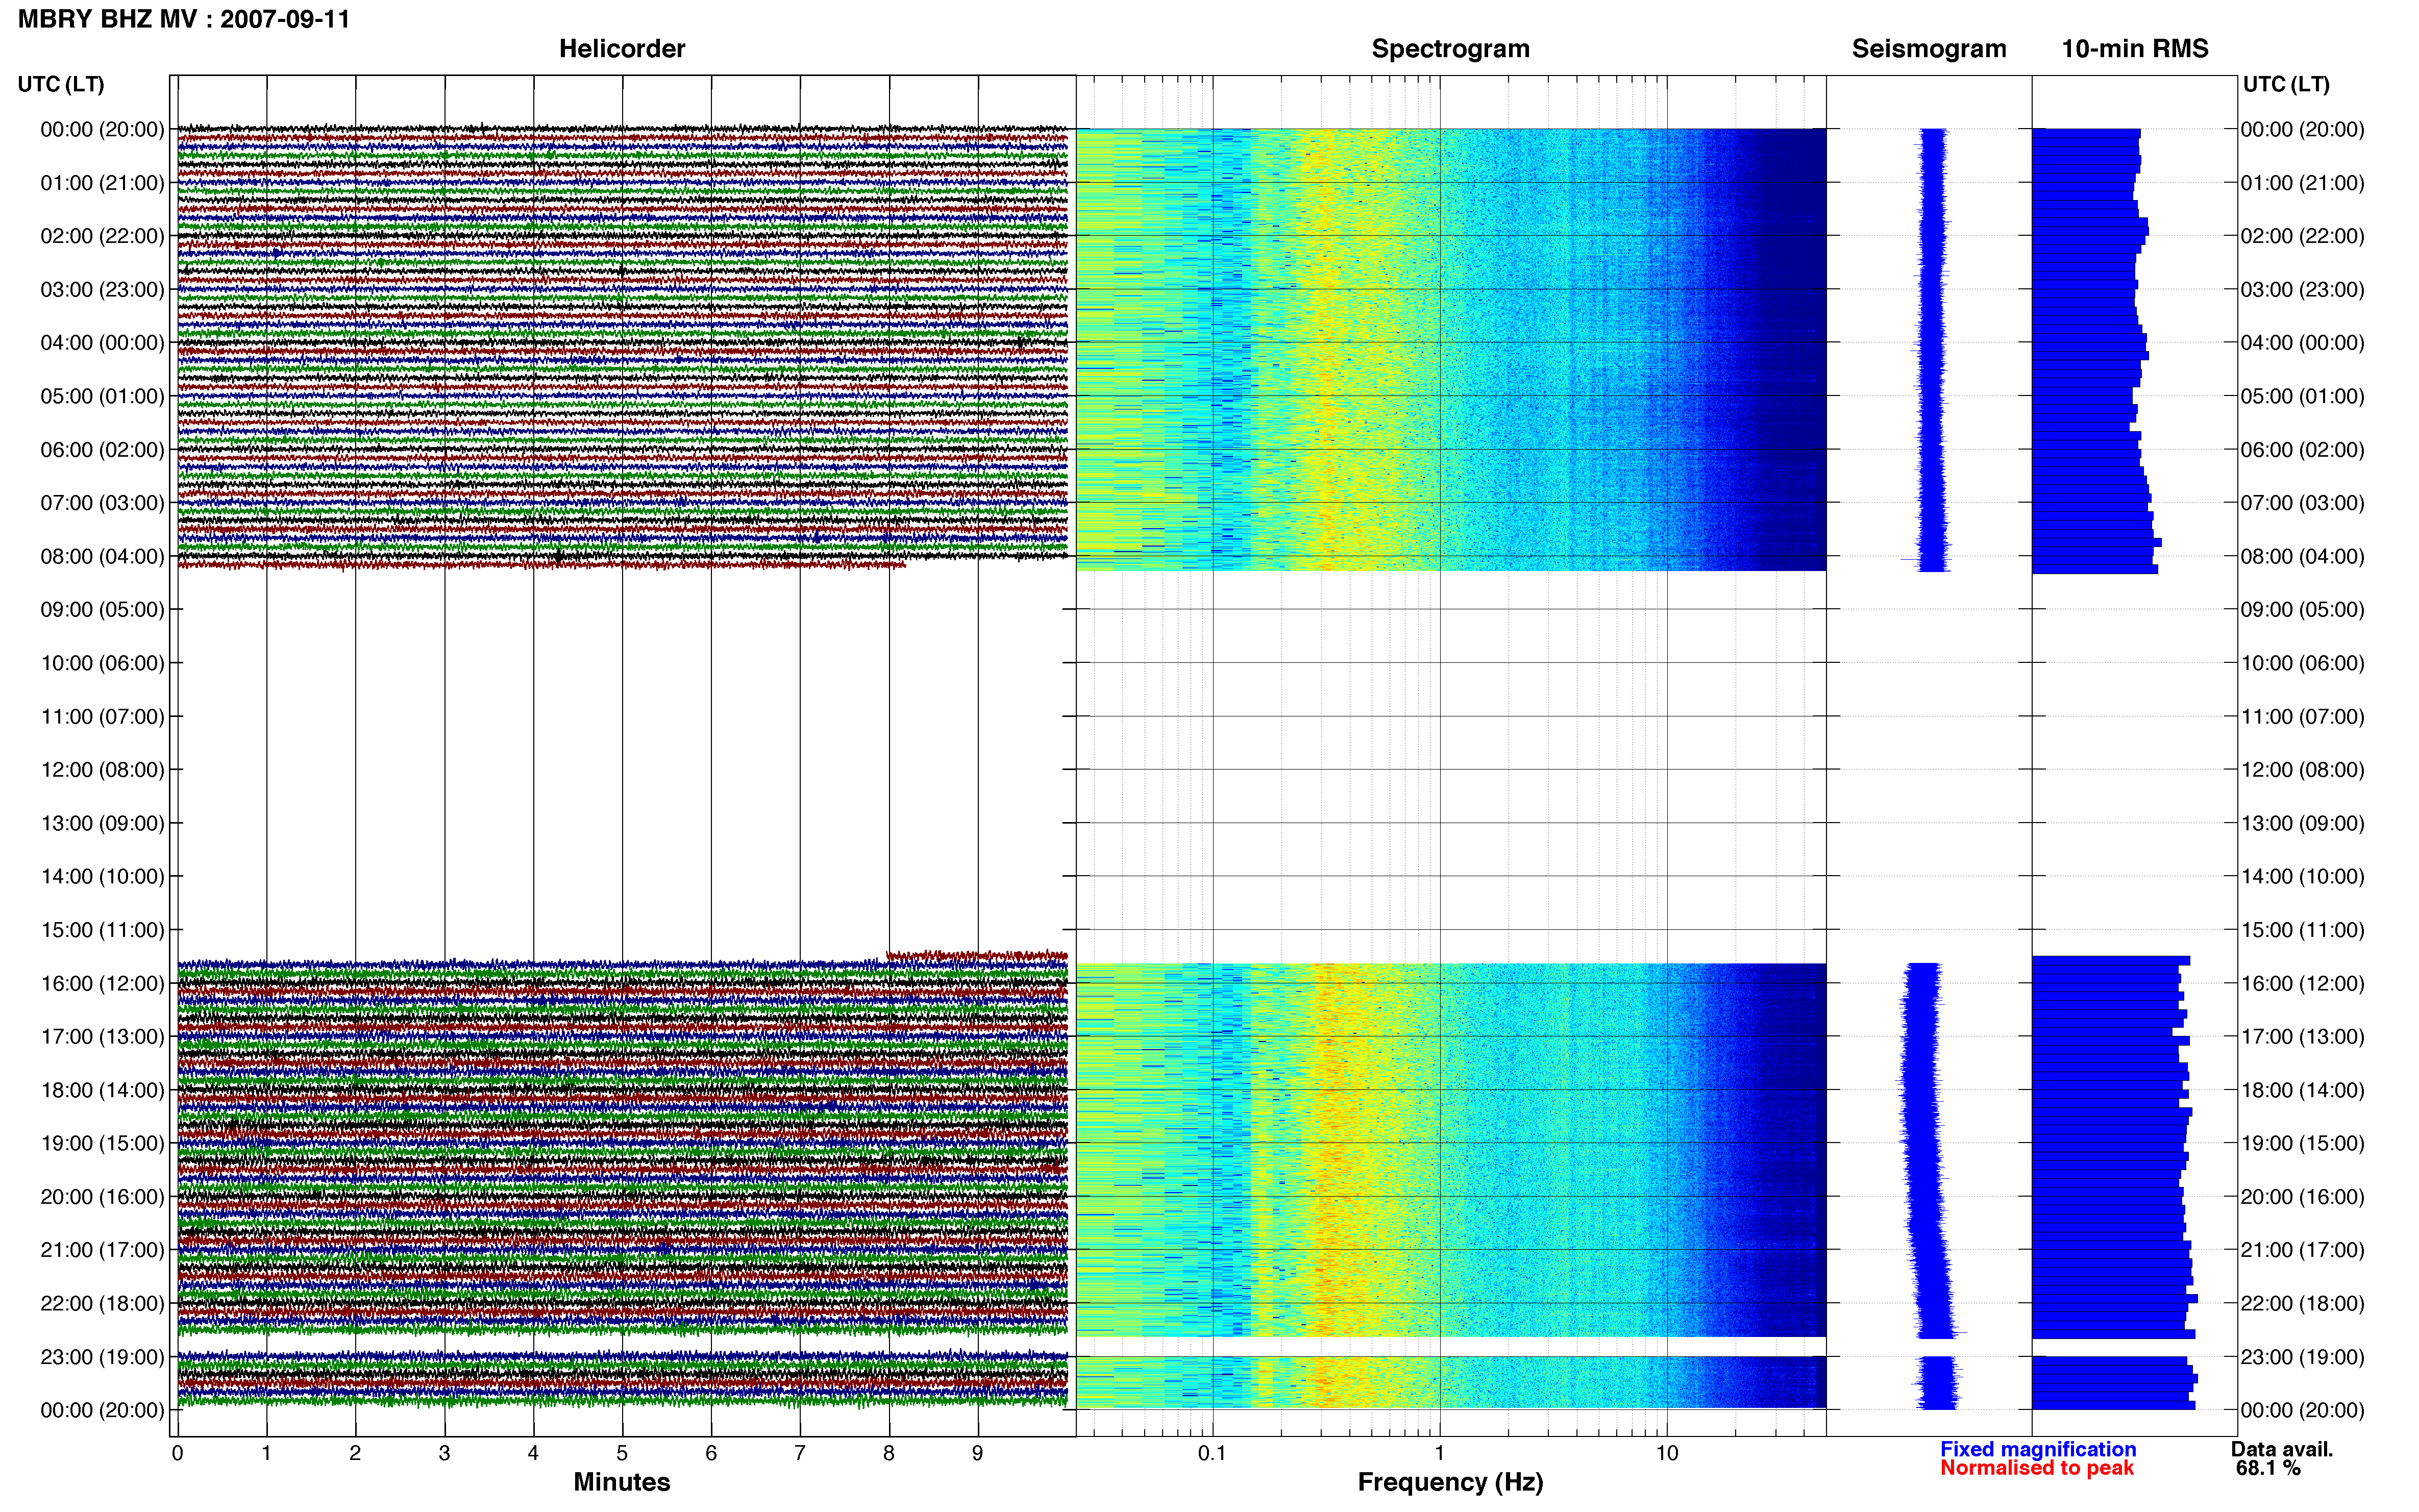Click RMS-side time label 09:00 (05:00)
This screenshot has height=1512, width=2419.
coord(2303,610)
